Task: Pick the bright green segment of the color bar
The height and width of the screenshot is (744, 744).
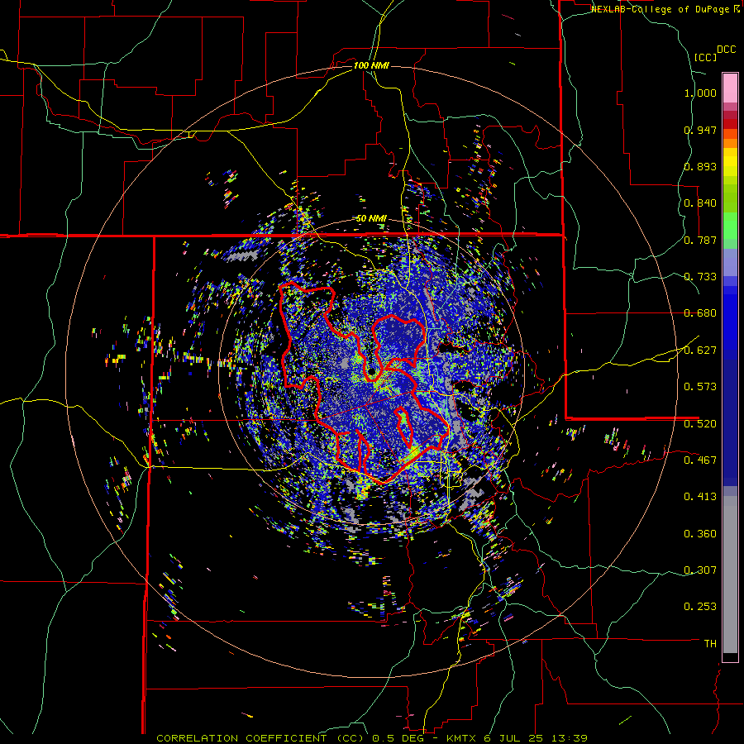Action: [x=730, y=226]
